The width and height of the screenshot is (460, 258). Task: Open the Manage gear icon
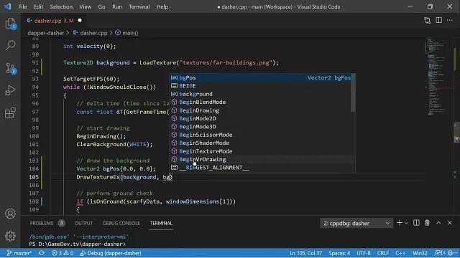click(10, 236)
